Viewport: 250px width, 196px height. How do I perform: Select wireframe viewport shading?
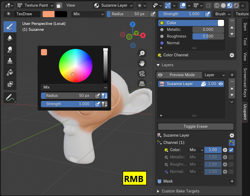tap(217, 6)
